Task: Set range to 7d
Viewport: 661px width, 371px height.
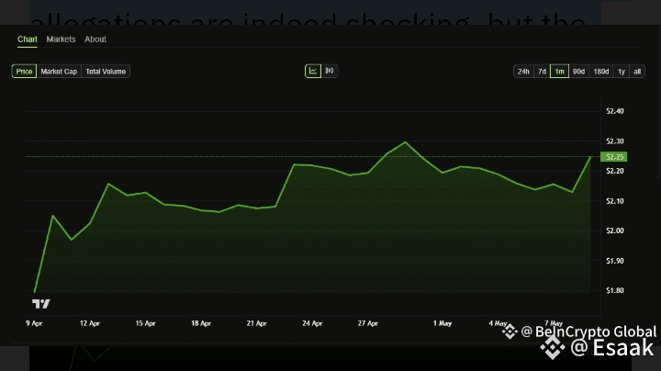Action: tap(542, 72)
